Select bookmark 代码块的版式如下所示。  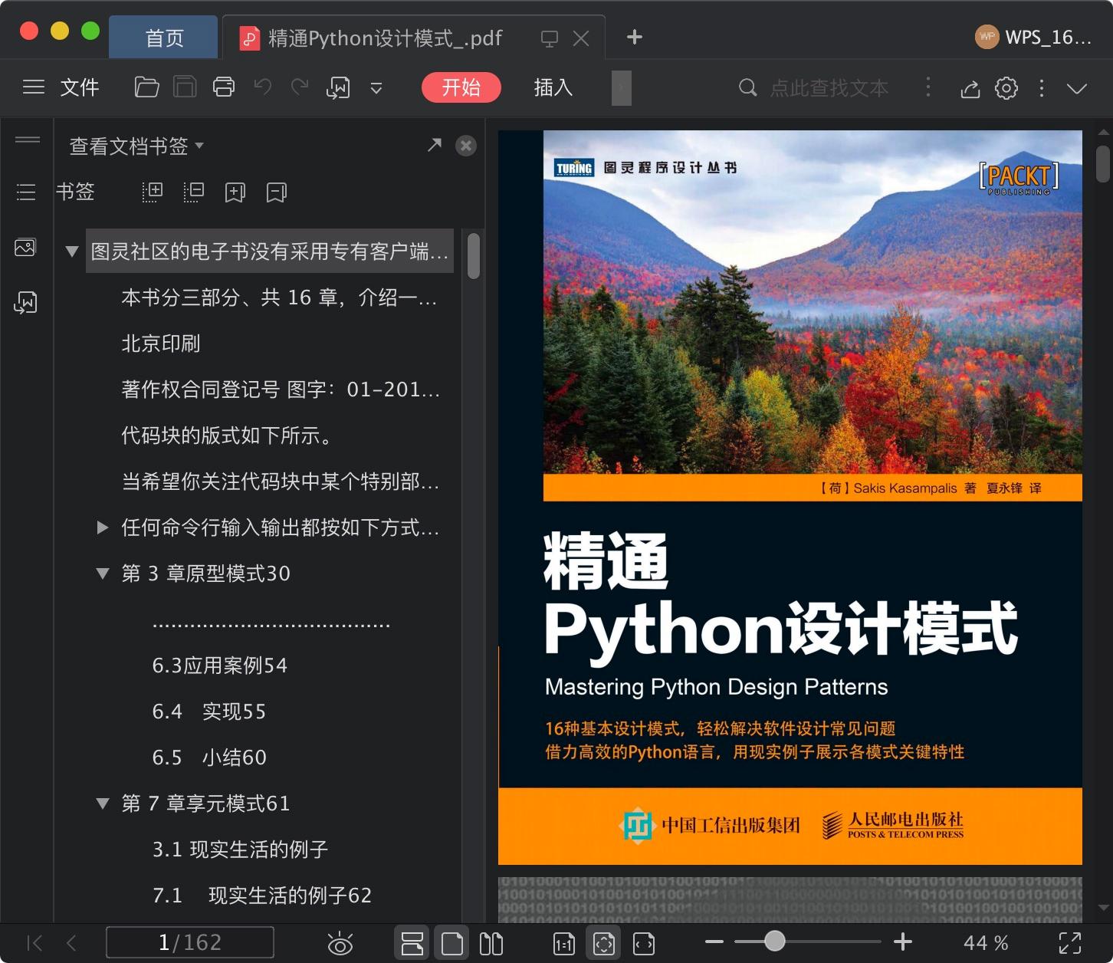pyautogui.click(x=228, y=435)
